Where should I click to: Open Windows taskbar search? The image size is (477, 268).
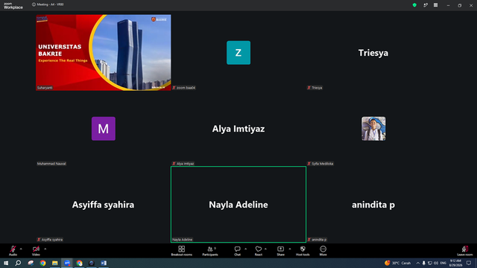(x=18, y=263)
